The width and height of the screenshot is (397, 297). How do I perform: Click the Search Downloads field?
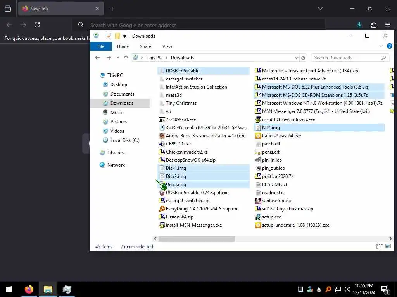tap(350, 58)
